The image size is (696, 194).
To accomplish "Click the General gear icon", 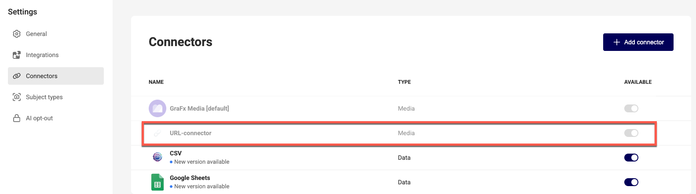I will pyautogui.click(x=17, y=34).
